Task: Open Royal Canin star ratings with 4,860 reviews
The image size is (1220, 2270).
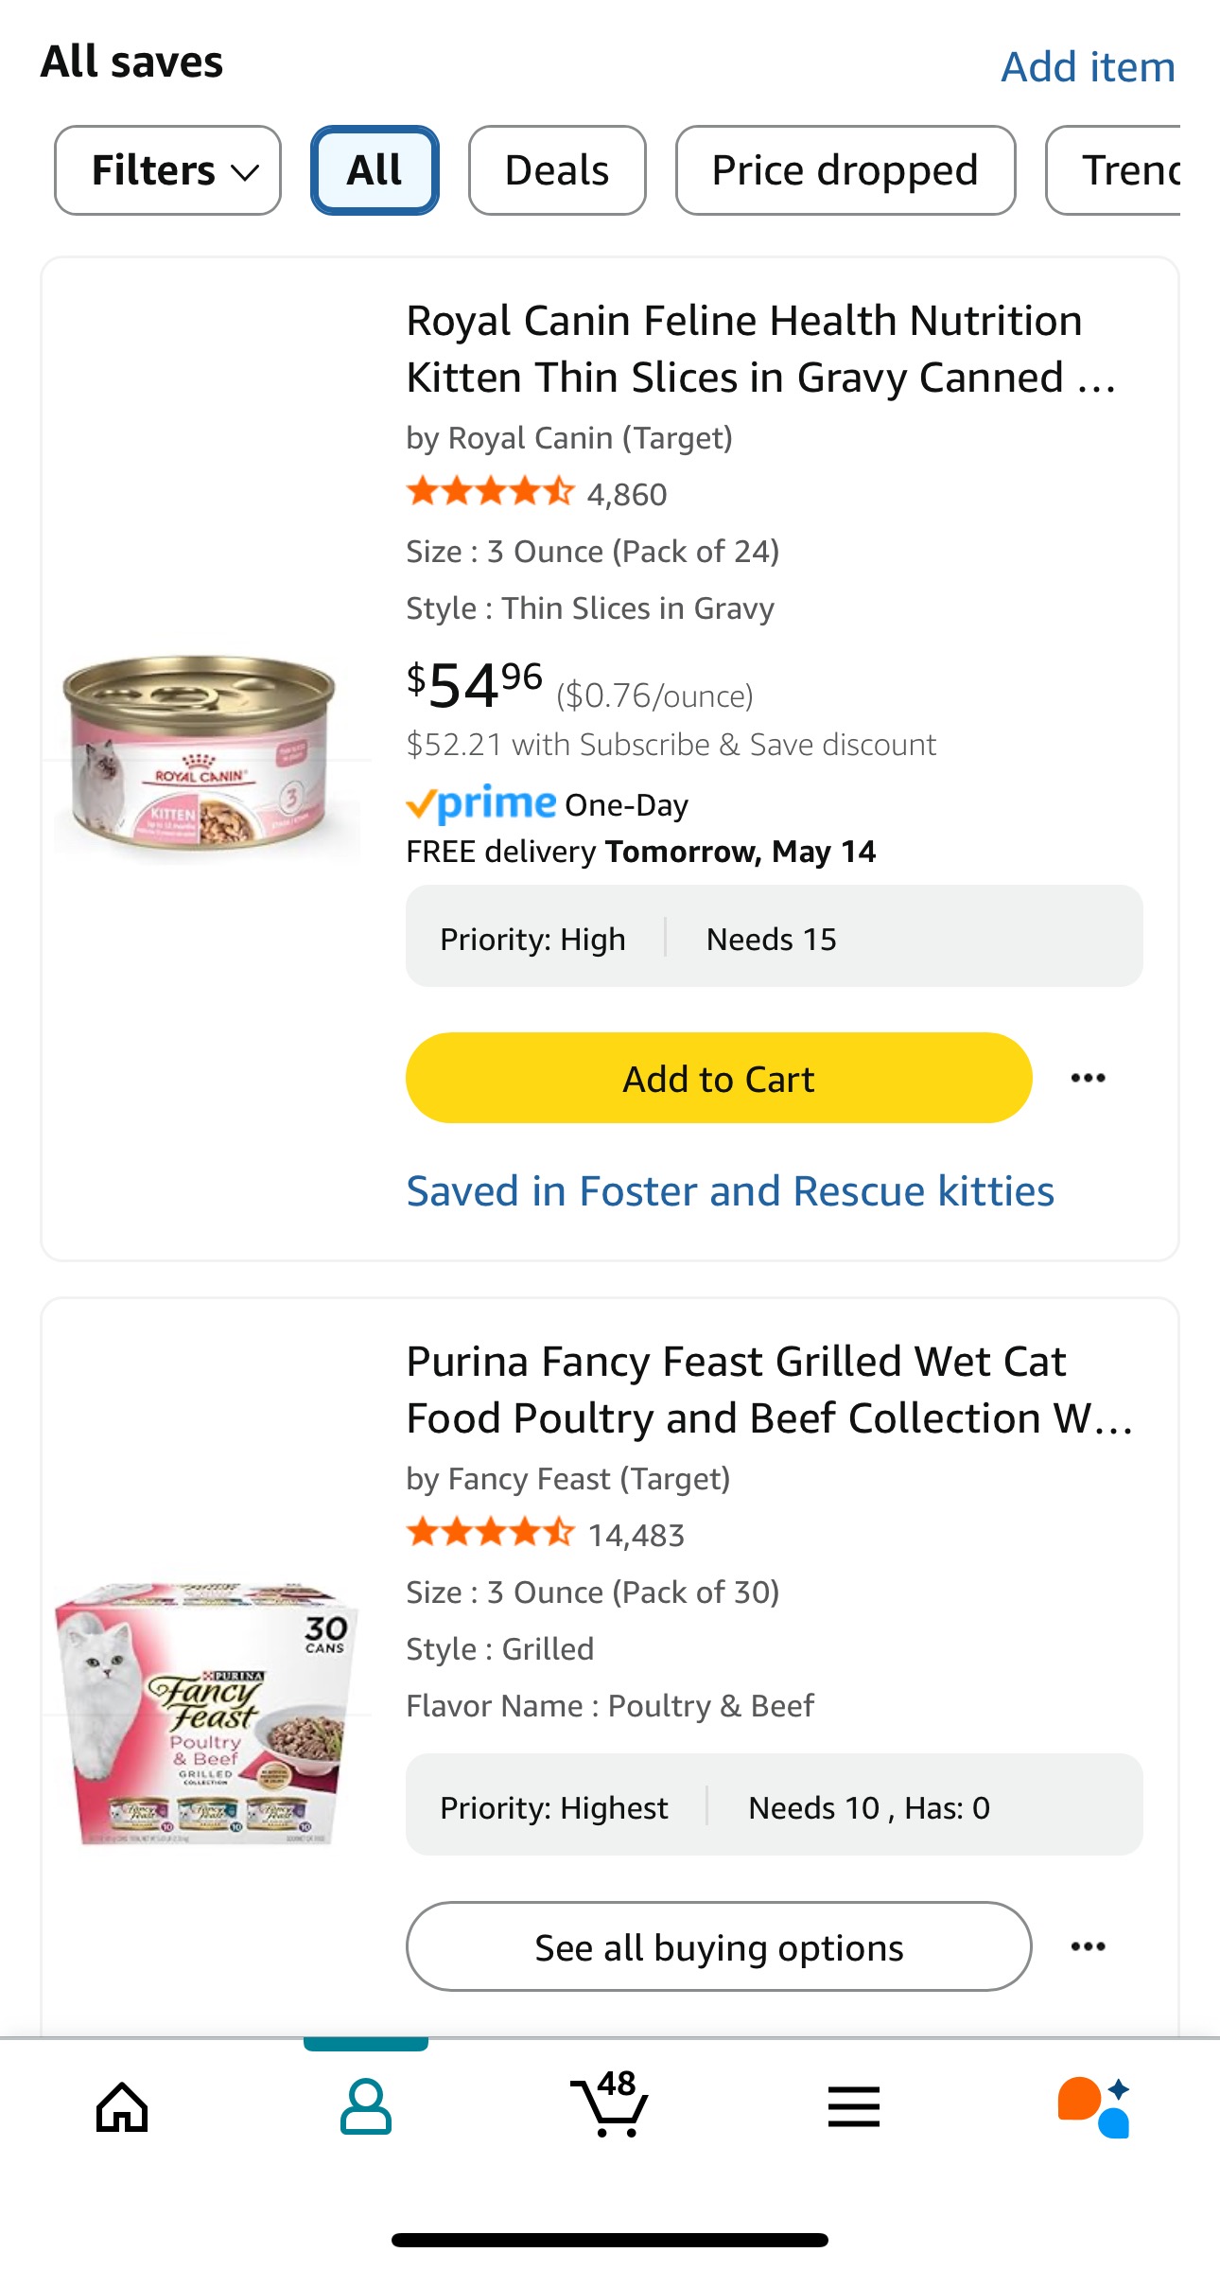Action: point(535,493)
